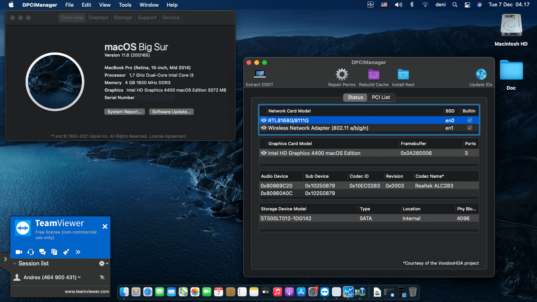Switch to Displays tab in About This Mac
The width and height of the screenshot is (537, 302).
[98, 18]
